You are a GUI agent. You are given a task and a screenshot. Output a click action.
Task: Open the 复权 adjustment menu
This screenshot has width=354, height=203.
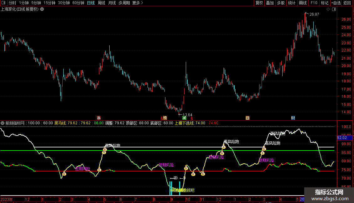pos(259,3)
